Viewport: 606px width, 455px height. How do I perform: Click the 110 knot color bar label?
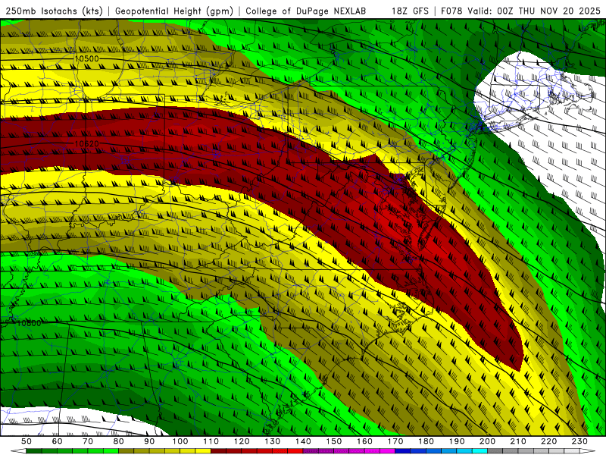coord(211,441)
